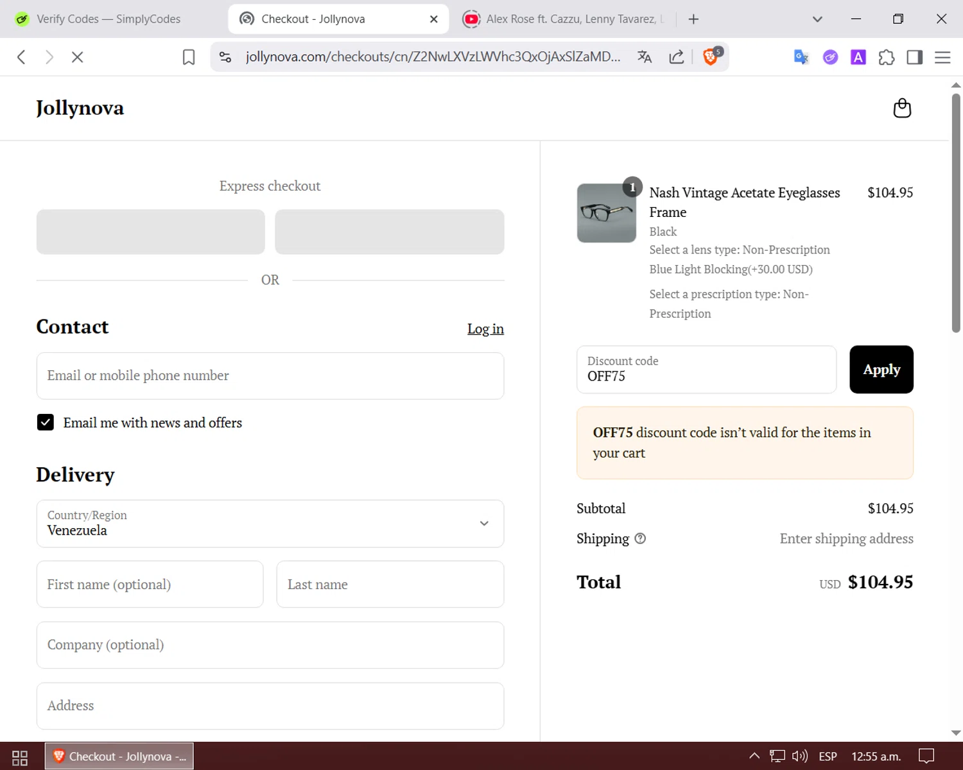This screenshot has width=963, height=770.
Task: Click the Company (optional) field
Action: [x=270, y=645]
